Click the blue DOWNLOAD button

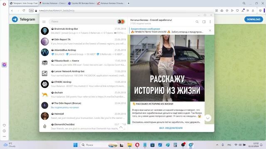pos(254,19)
